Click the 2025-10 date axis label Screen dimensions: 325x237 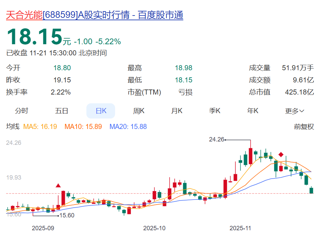(x=154, y=228)
